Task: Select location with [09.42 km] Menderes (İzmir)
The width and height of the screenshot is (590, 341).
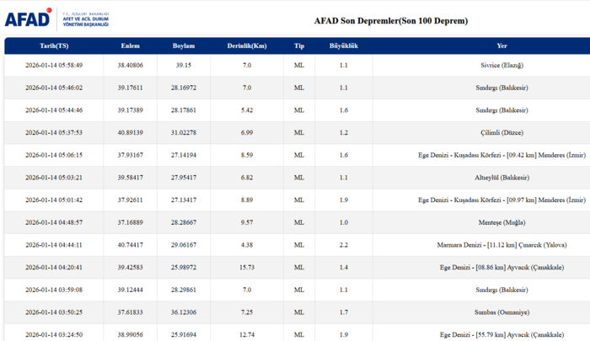Action: click(481, 155)
